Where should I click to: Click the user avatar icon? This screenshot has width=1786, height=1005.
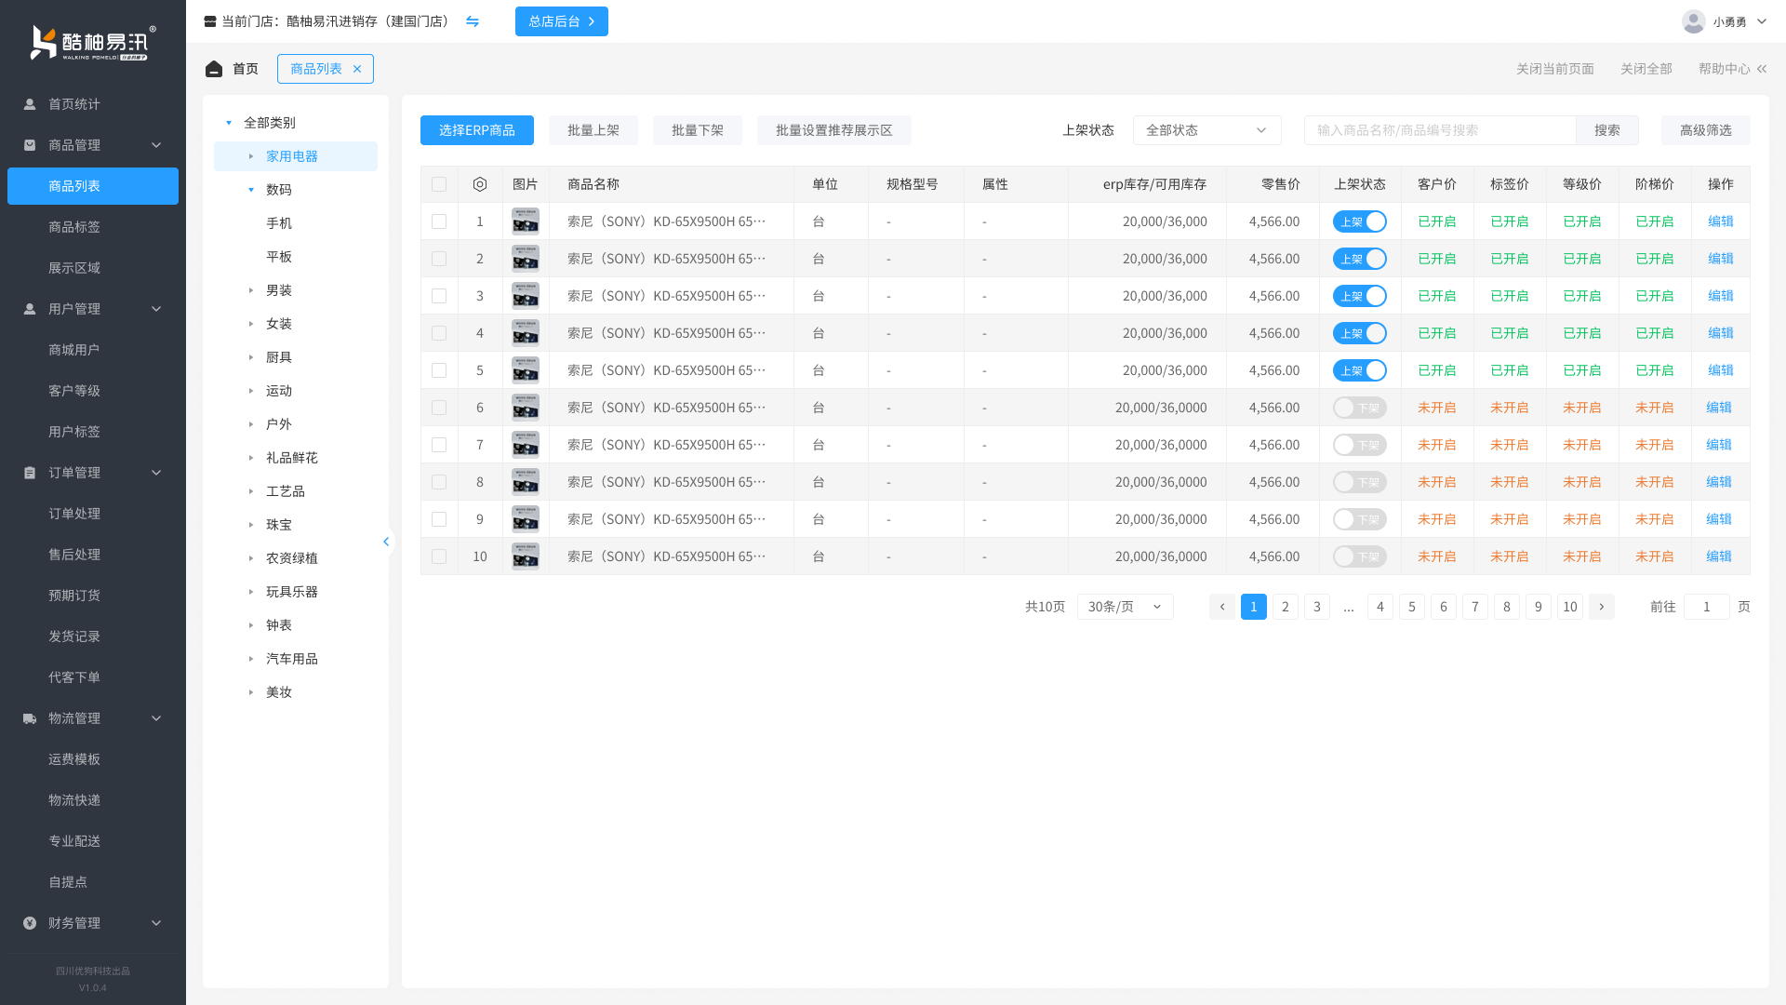coord(1693,21)
